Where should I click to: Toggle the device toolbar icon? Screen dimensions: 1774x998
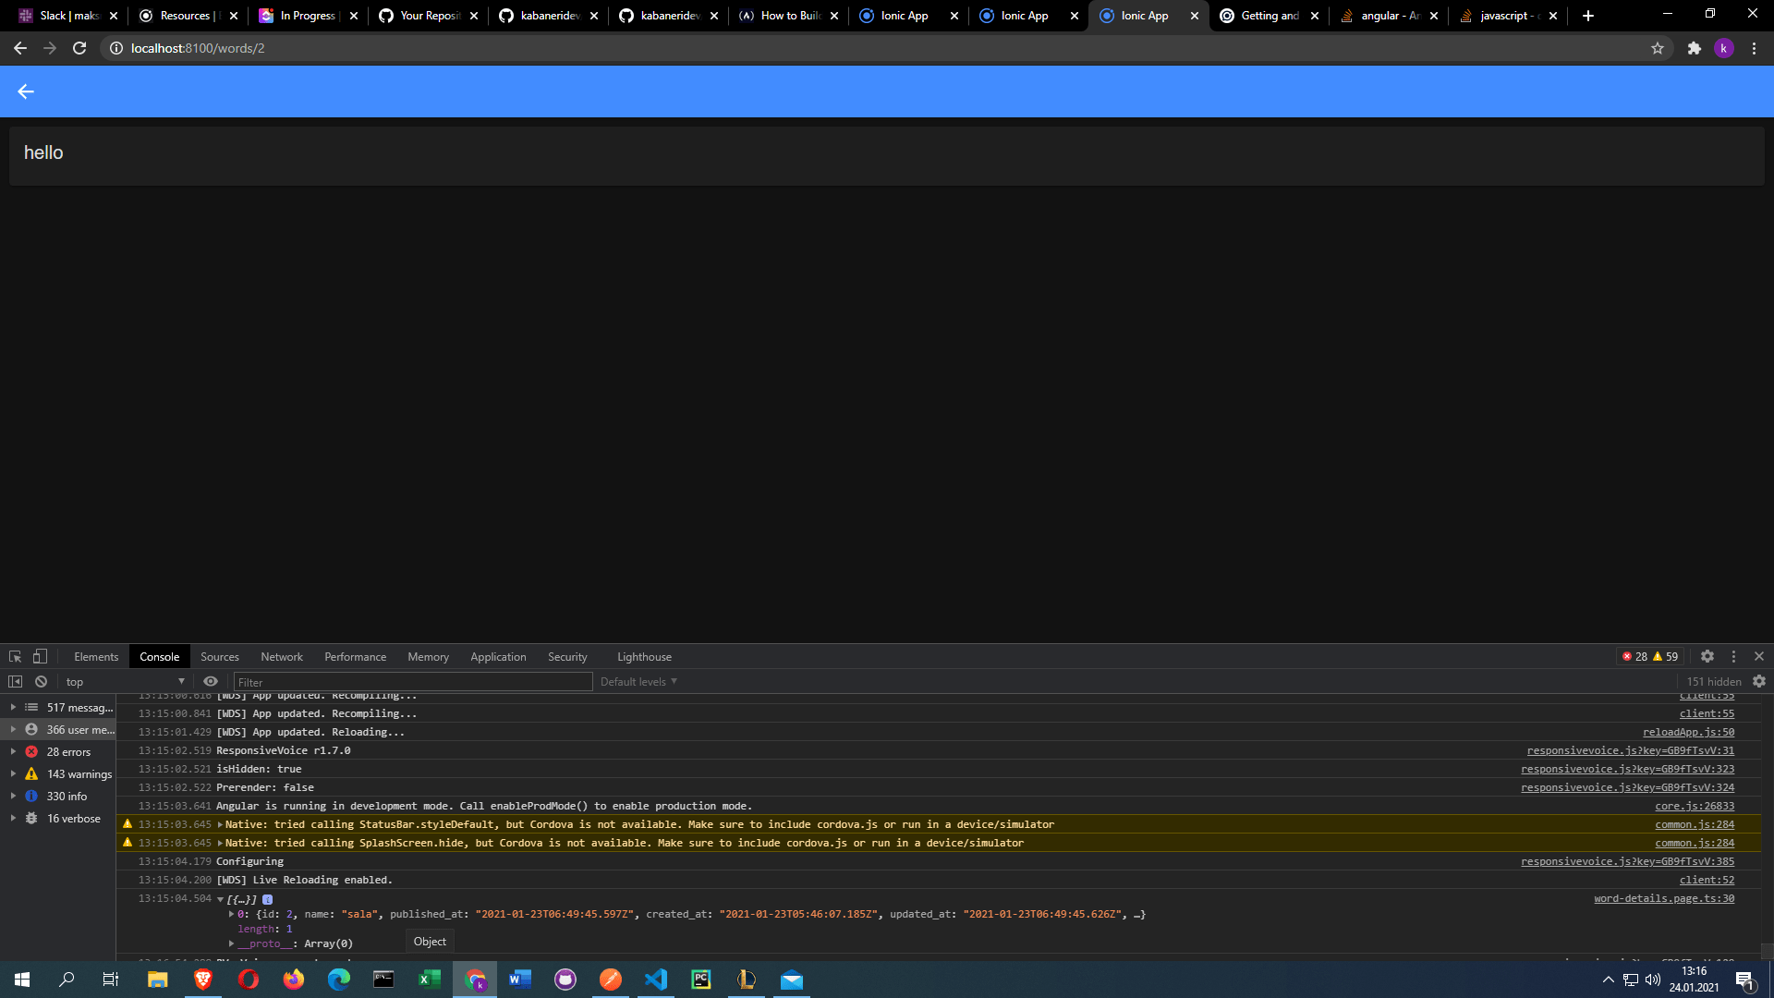pyautogui.click(x=40, y=656)
